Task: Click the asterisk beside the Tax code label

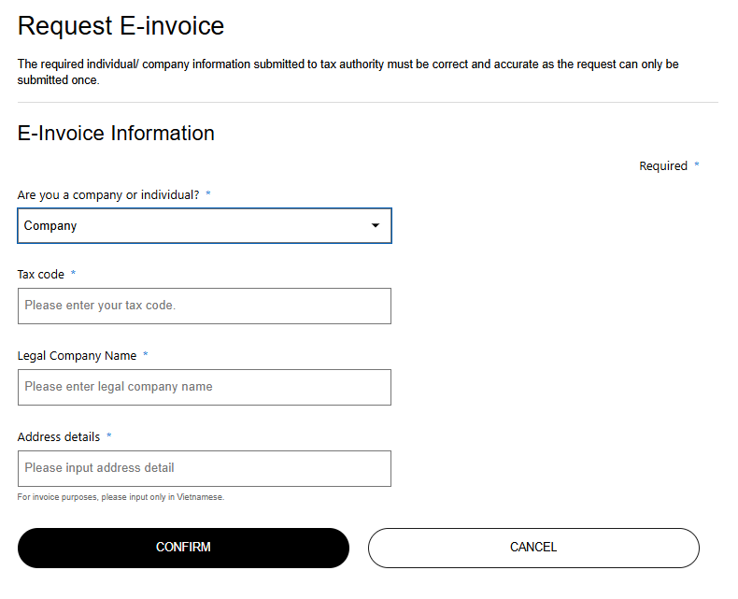Action: (73, 274)
